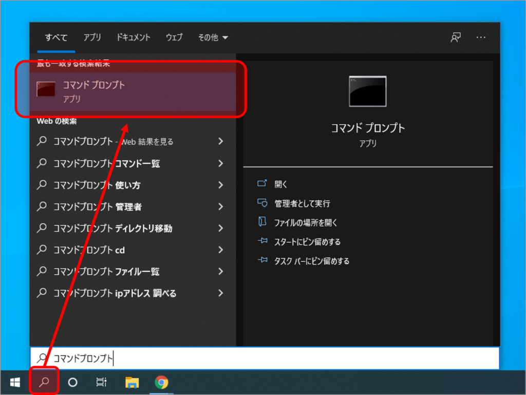
Task: Click the Windows Start button
Action: [x=15, y=382]
